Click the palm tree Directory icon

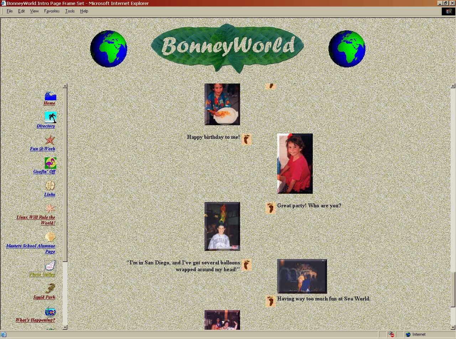coord(50,117)
